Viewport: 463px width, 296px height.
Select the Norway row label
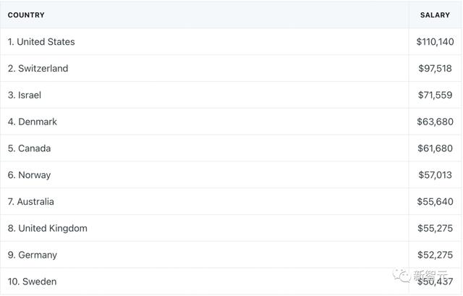[x=30, y=175]
